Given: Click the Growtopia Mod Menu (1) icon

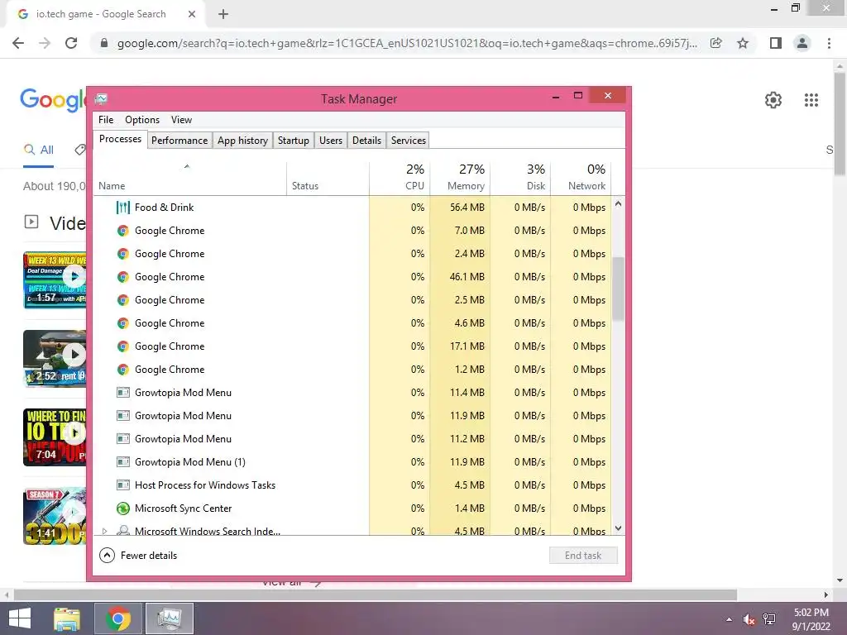Looking at the screenshot, I should tap(123, 461).
